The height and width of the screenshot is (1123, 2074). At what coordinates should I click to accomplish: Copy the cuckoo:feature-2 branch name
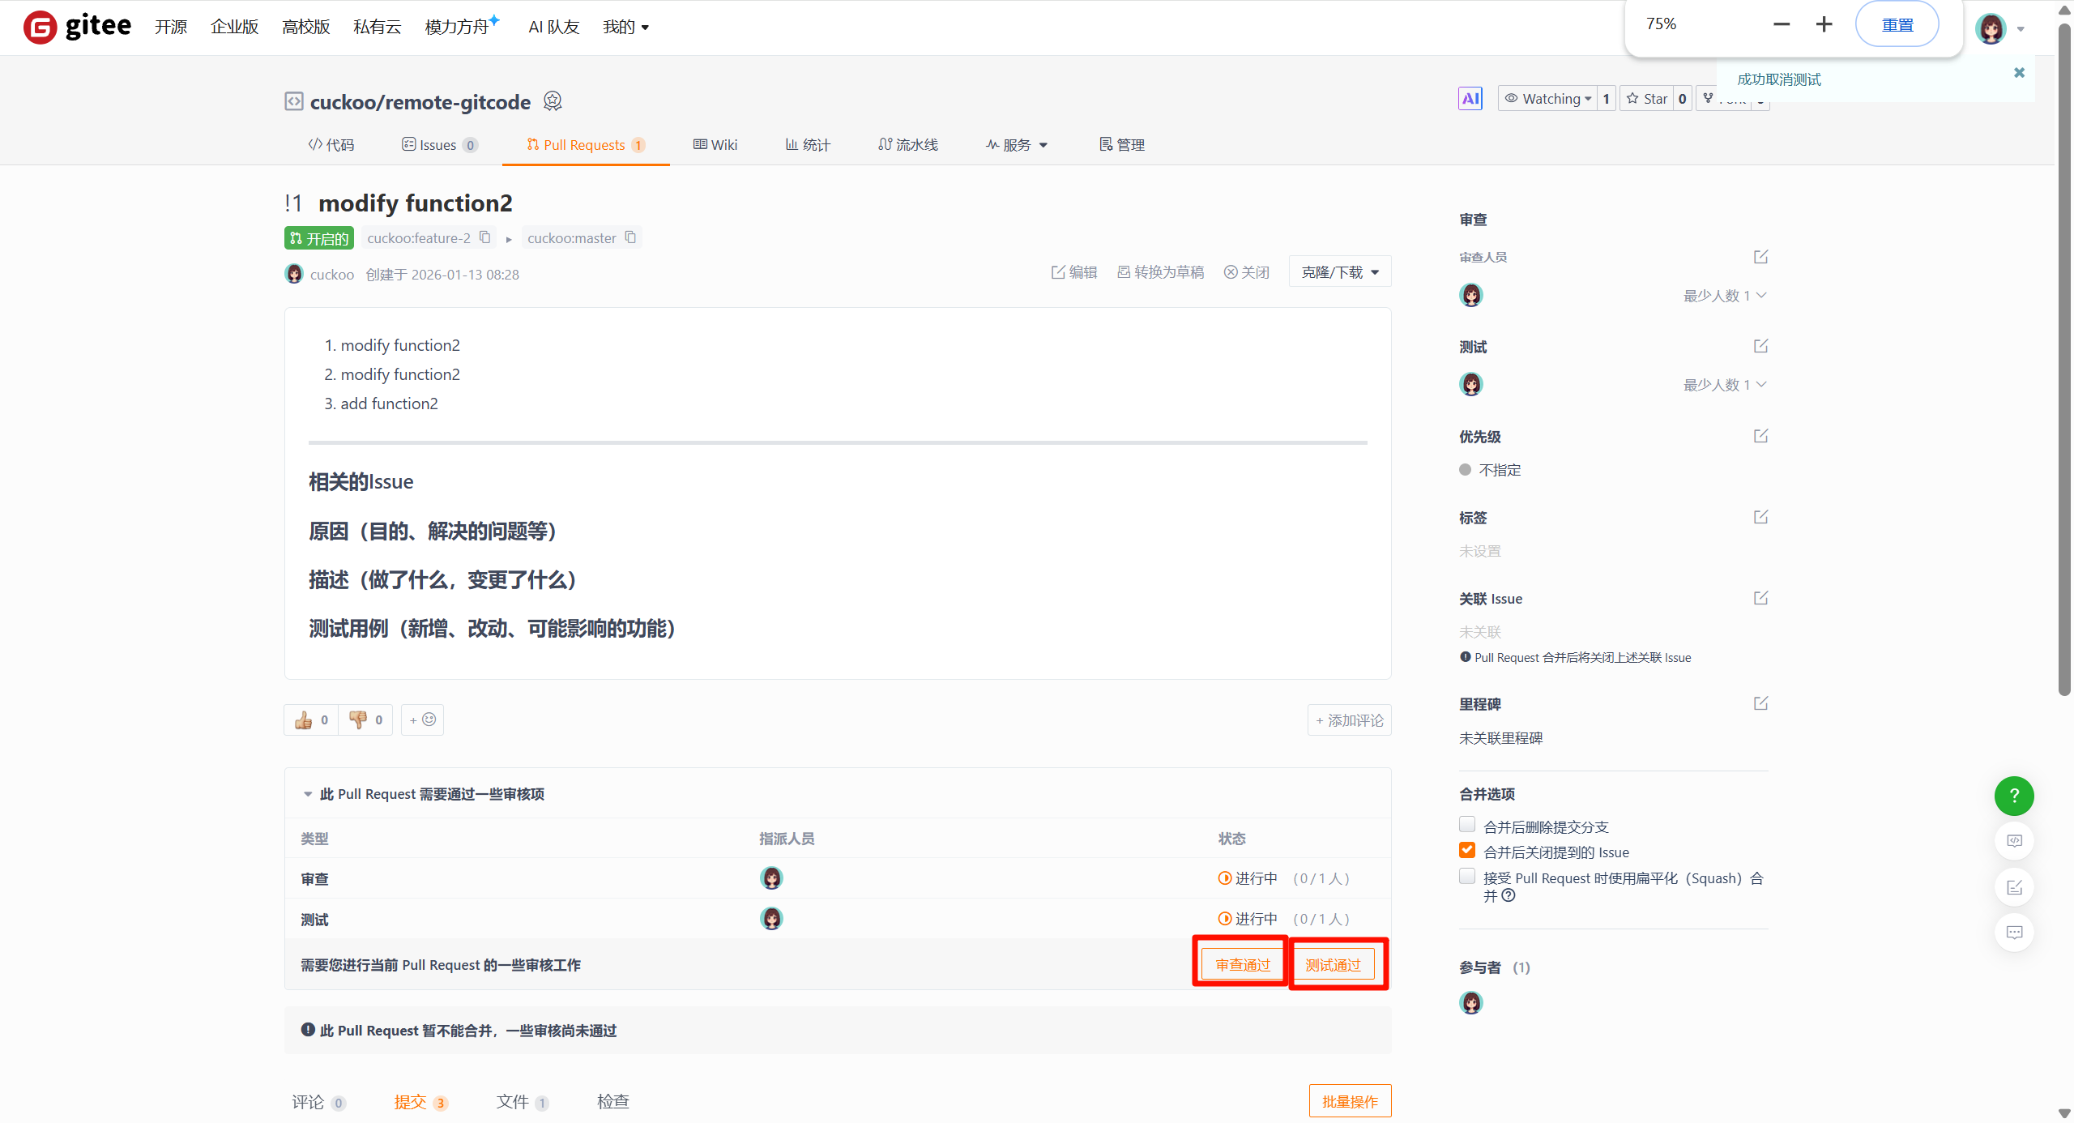point(484,237)
